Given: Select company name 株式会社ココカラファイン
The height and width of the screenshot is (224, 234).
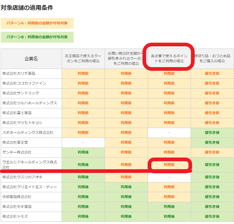Looking at the screenshot, I should (x=24, y=83).
